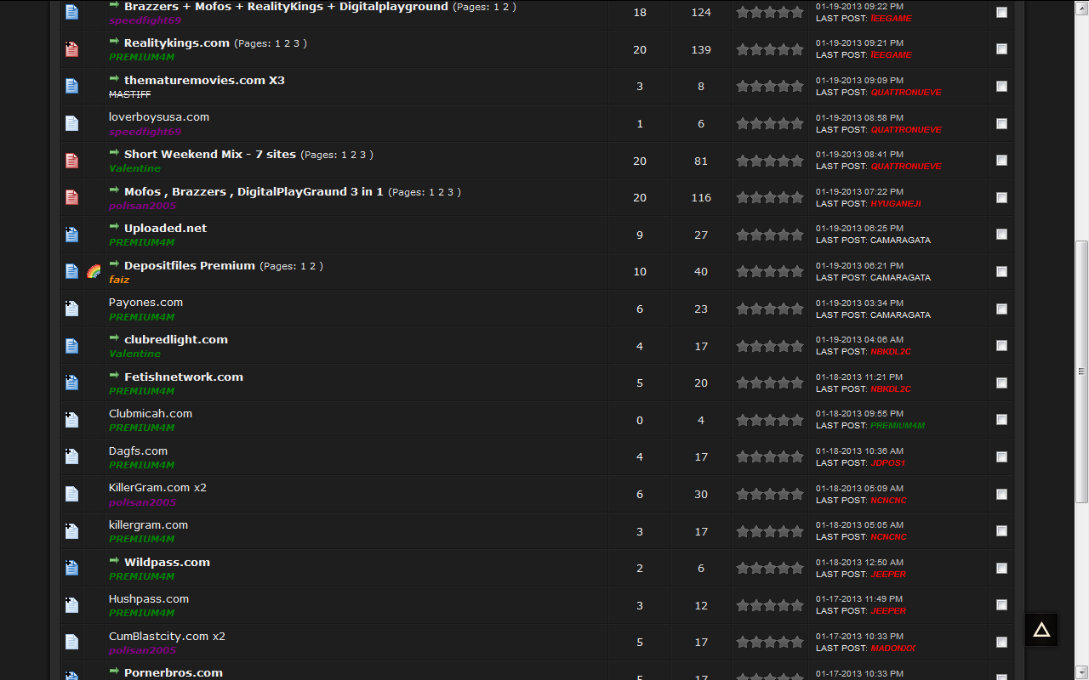Click the thread status icon for Payones.com

point(71,309)
